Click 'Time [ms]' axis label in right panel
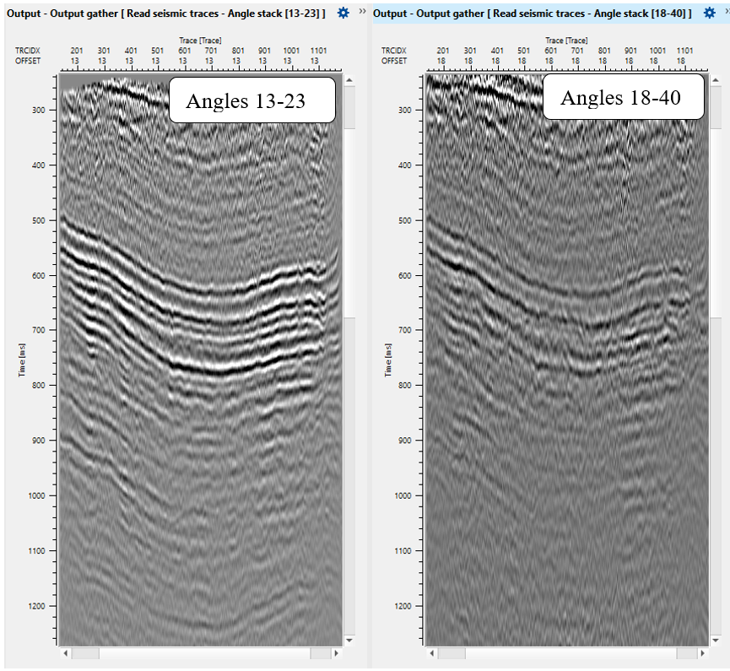The height and width of the screenshot is (671, 730). coord(388,360)
